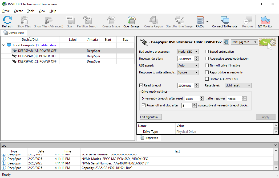This screenshot has width=279, height=178.
Task: Click the DeepSpar settings gear icon
Action: 226,42
